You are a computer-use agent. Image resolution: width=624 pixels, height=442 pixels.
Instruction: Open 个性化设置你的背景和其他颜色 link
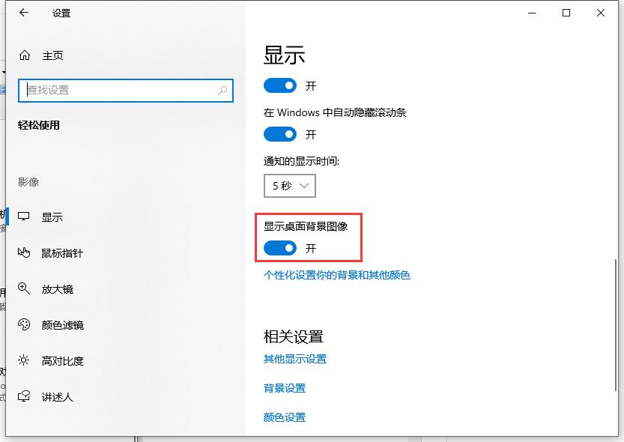tap(336, 275)
